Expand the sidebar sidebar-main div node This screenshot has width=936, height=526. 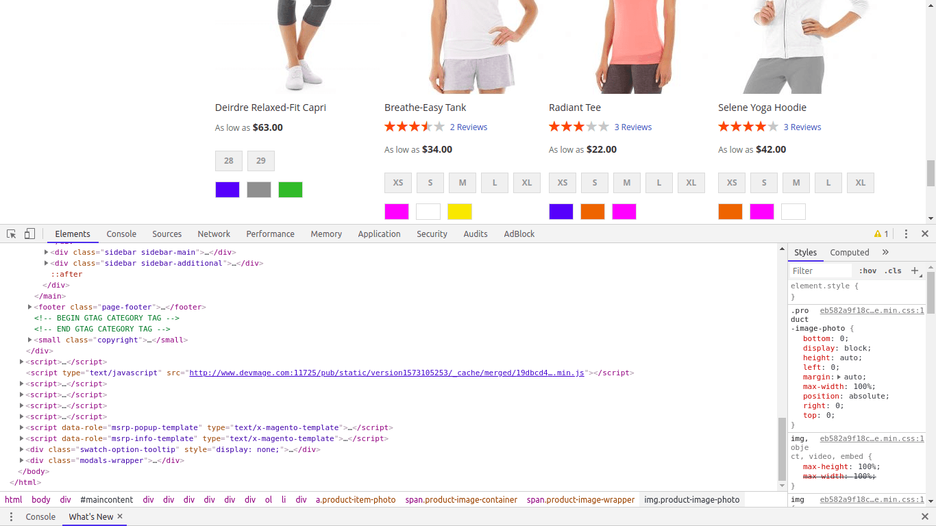click(x=47, y=252)
